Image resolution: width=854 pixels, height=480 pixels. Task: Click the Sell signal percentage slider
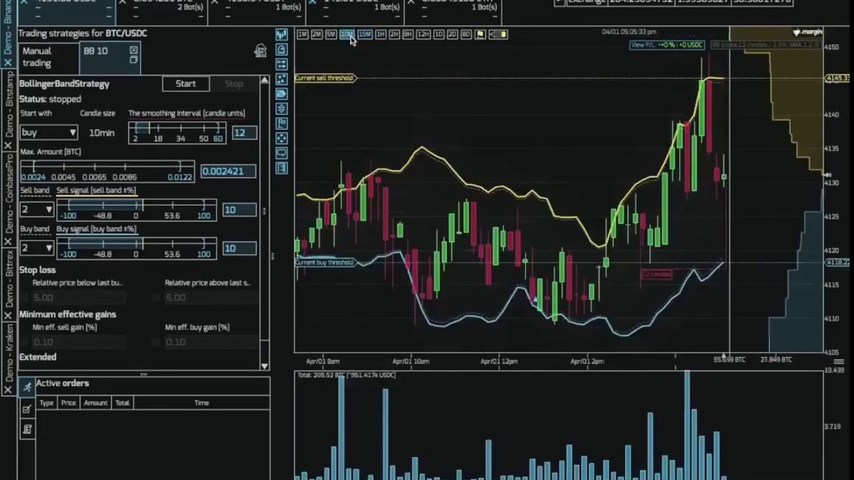[136, 209]
